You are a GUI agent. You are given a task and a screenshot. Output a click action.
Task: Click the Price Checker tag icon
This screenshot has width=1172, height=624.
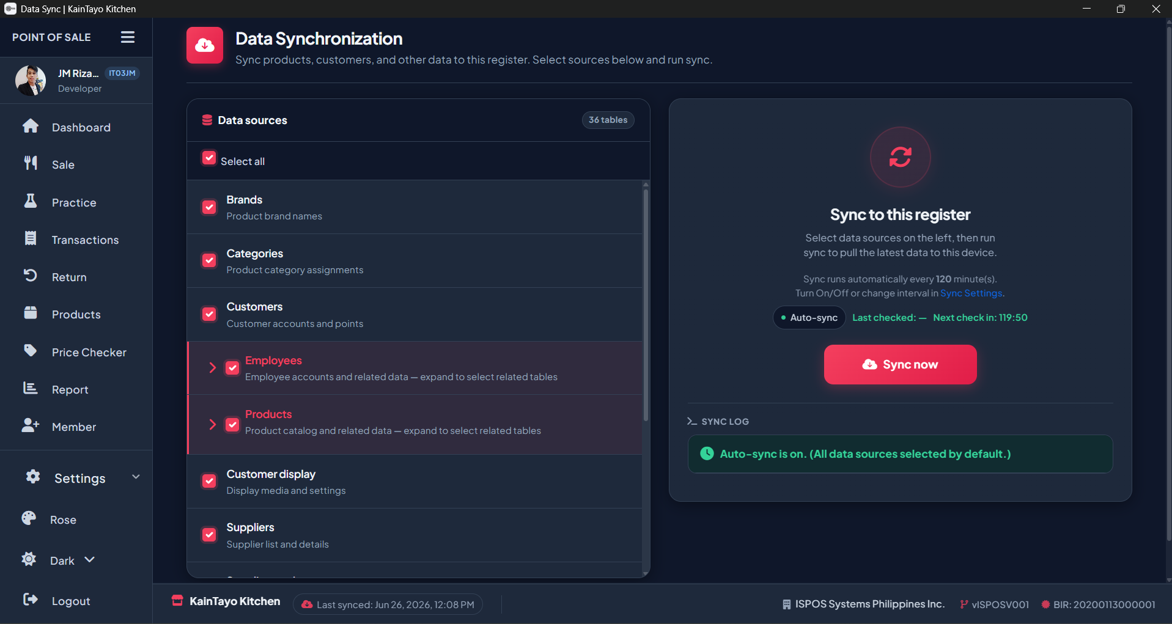click(x=31, y=350)
